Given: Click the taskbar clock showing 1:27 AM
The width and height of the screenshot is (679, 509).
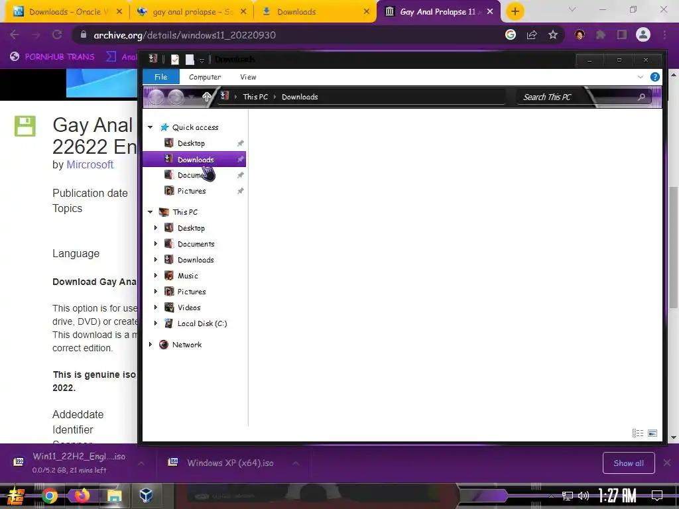Looking at the screenshot, I should [617, 496].
